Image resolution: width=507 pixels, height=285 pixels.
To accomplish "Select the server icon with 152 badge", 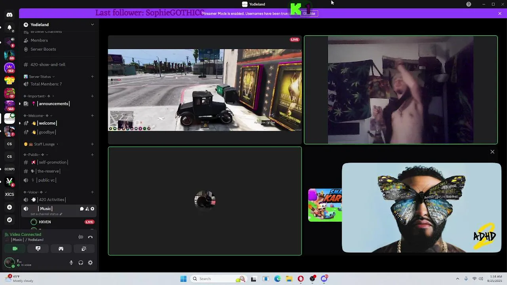I will point(10,68).
